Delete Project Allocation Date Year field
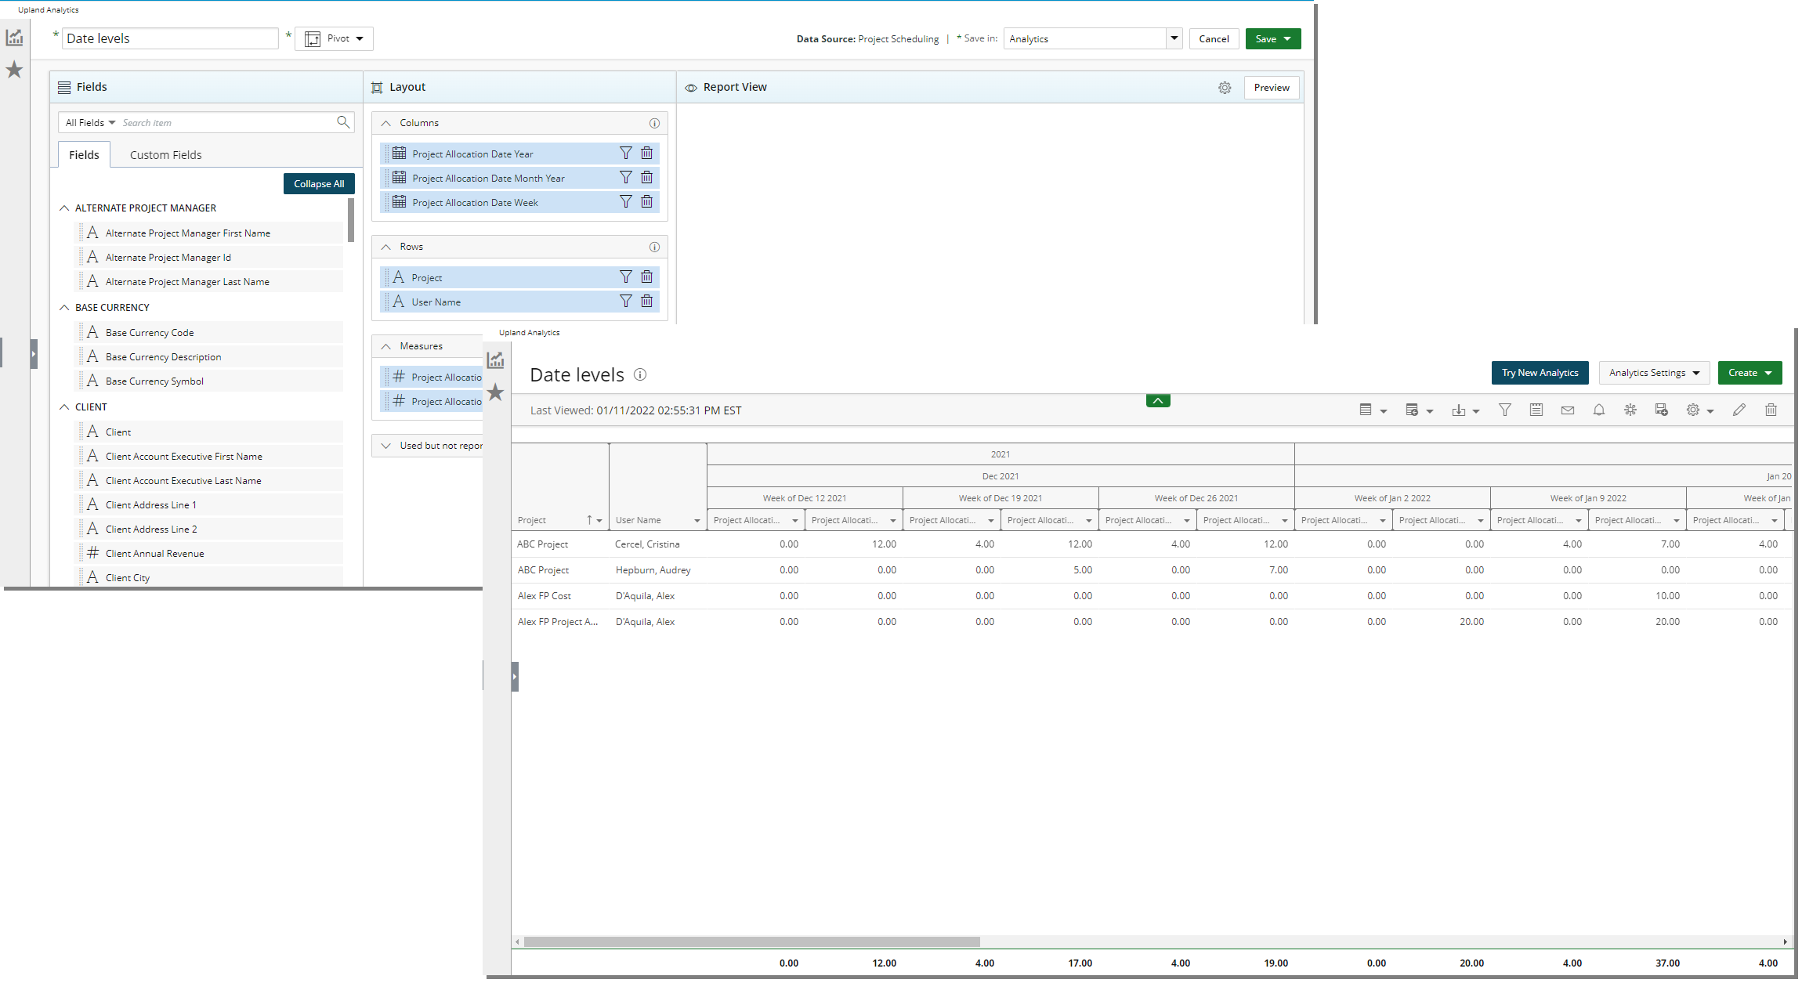The width and height of the screenshot is (1802, 983). [646, 154]
